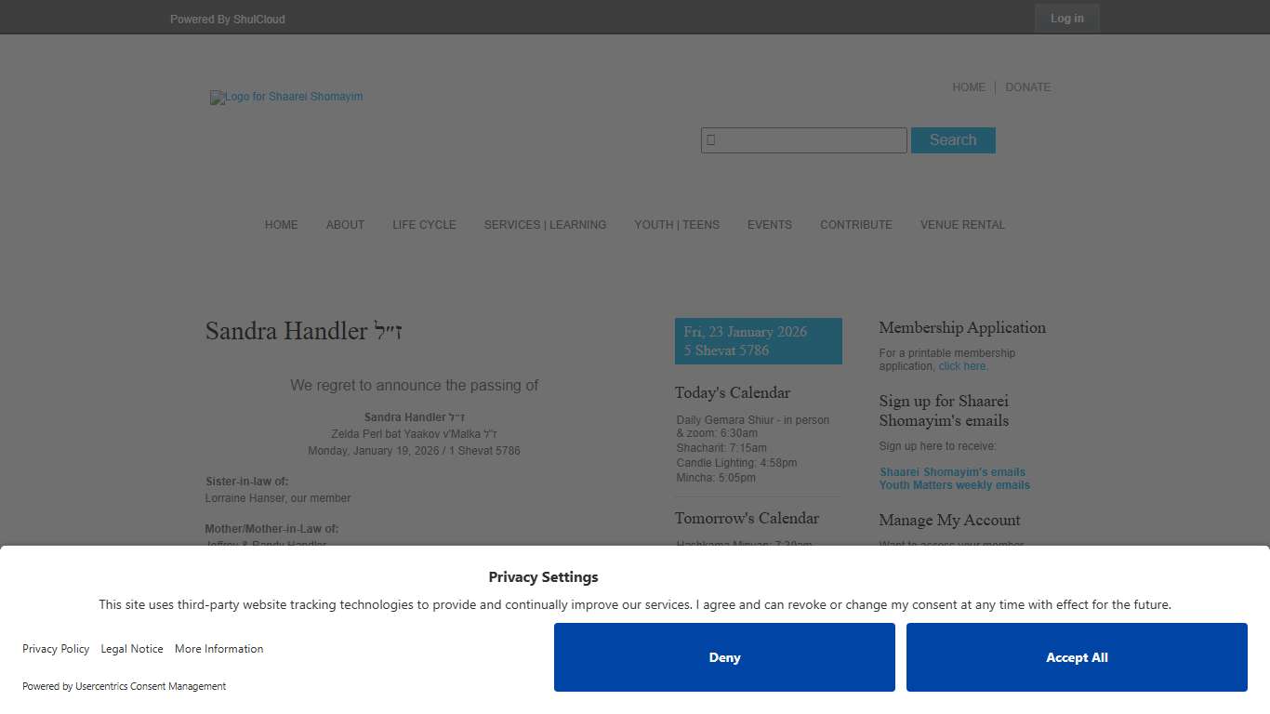Open the EVENTS menu item
Viewport: 1270px width, 714px height.
coord(769,225)
